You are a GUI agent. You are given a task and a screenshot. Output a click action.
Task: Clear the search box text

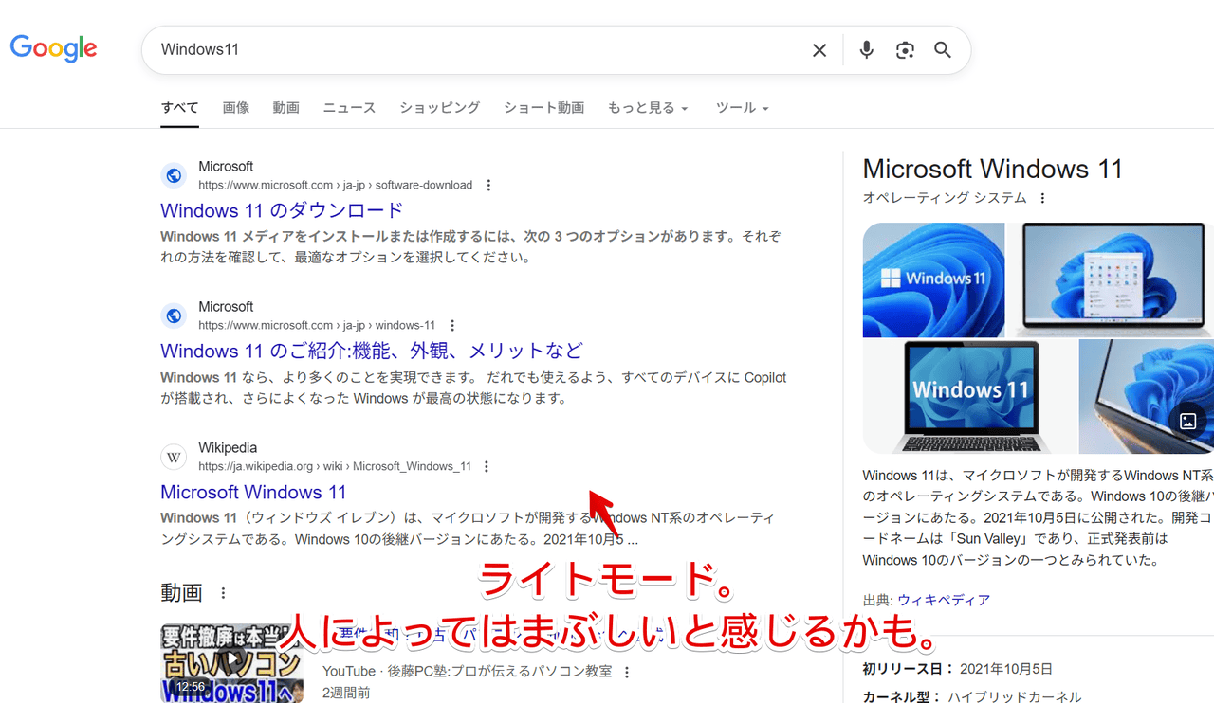(x=819, y=50)
